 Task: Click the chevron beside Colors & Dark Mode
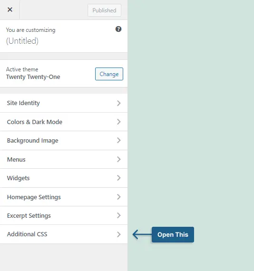click(118, 122)
